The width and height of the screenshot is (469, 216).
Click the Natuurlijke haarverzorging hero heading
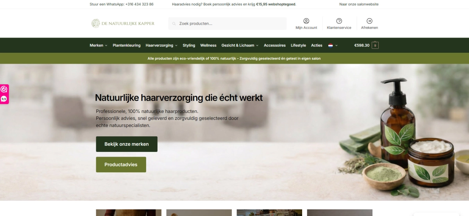(x=179, y=98)
